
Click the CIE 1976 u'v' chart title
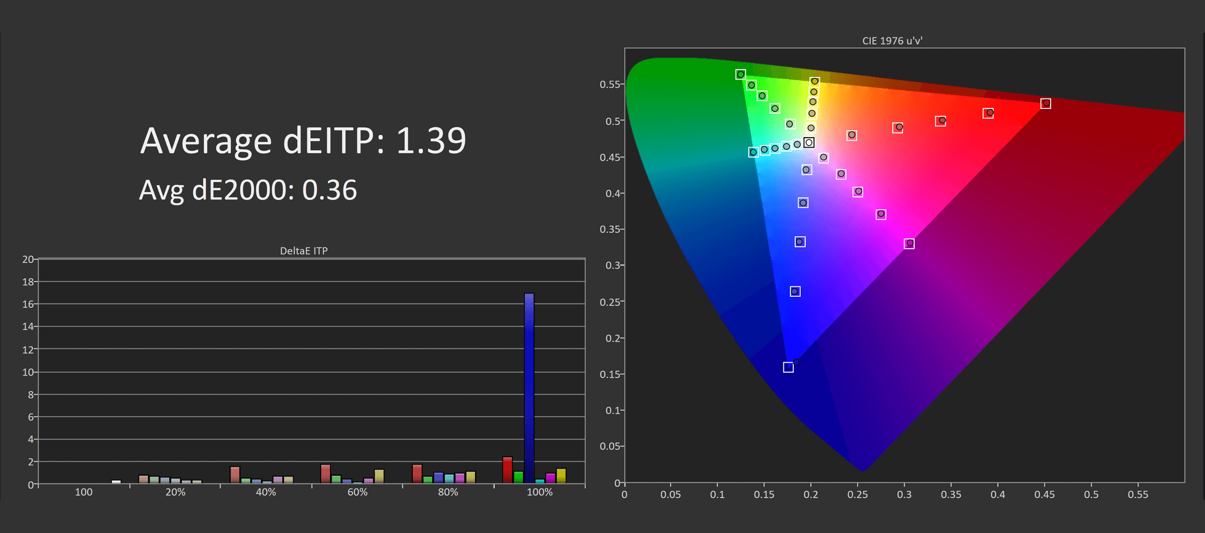[892, 41]
